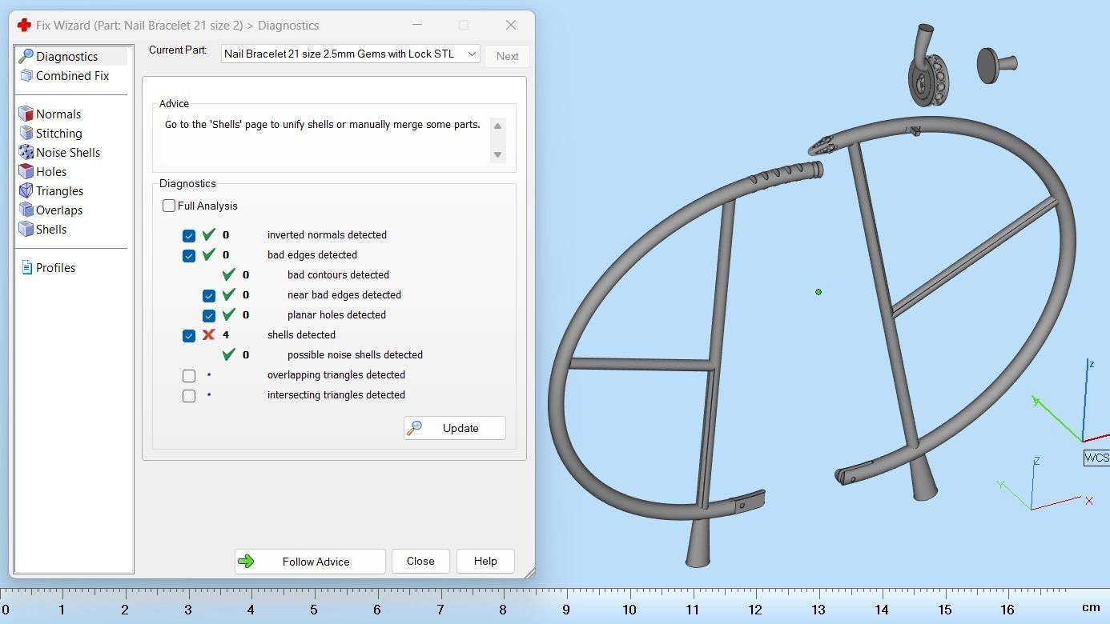The width and height of the screenshot is (1110, 624).
Task: Click 'bad contours detected' text
Action: (338, 274)
